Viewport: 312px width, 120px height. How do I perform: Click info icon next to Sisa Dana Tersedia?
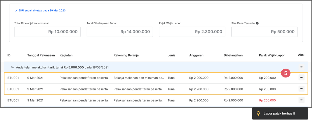[257, 23]
